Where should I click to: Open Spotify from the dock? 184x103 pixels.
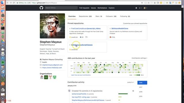point(3,62)
